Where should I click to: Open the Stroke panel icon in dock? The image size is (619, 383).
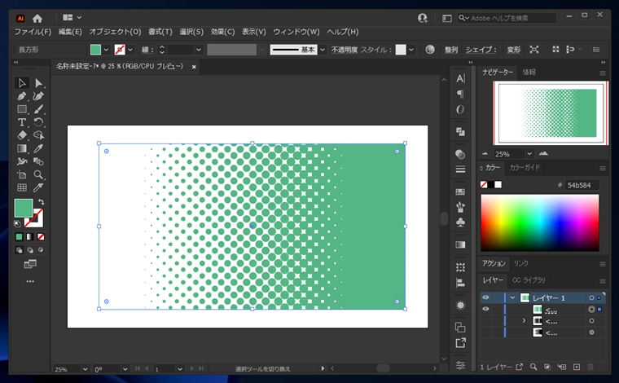pos(460,169)
